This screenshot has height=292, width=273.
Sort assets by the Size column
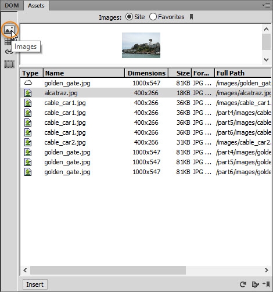point(180,73)
